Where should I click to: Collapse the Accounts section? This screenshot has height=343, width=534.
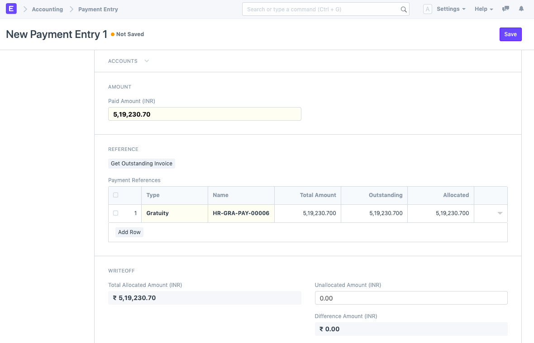point(146,61)
